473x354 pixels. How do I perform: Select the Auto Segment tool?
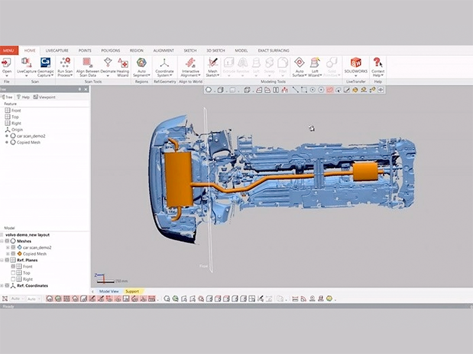(141, 64)
